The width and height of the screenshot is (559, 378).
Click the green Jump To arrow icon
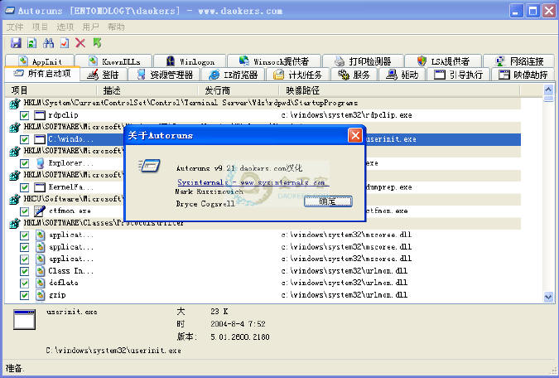click(x=97, y=43)
